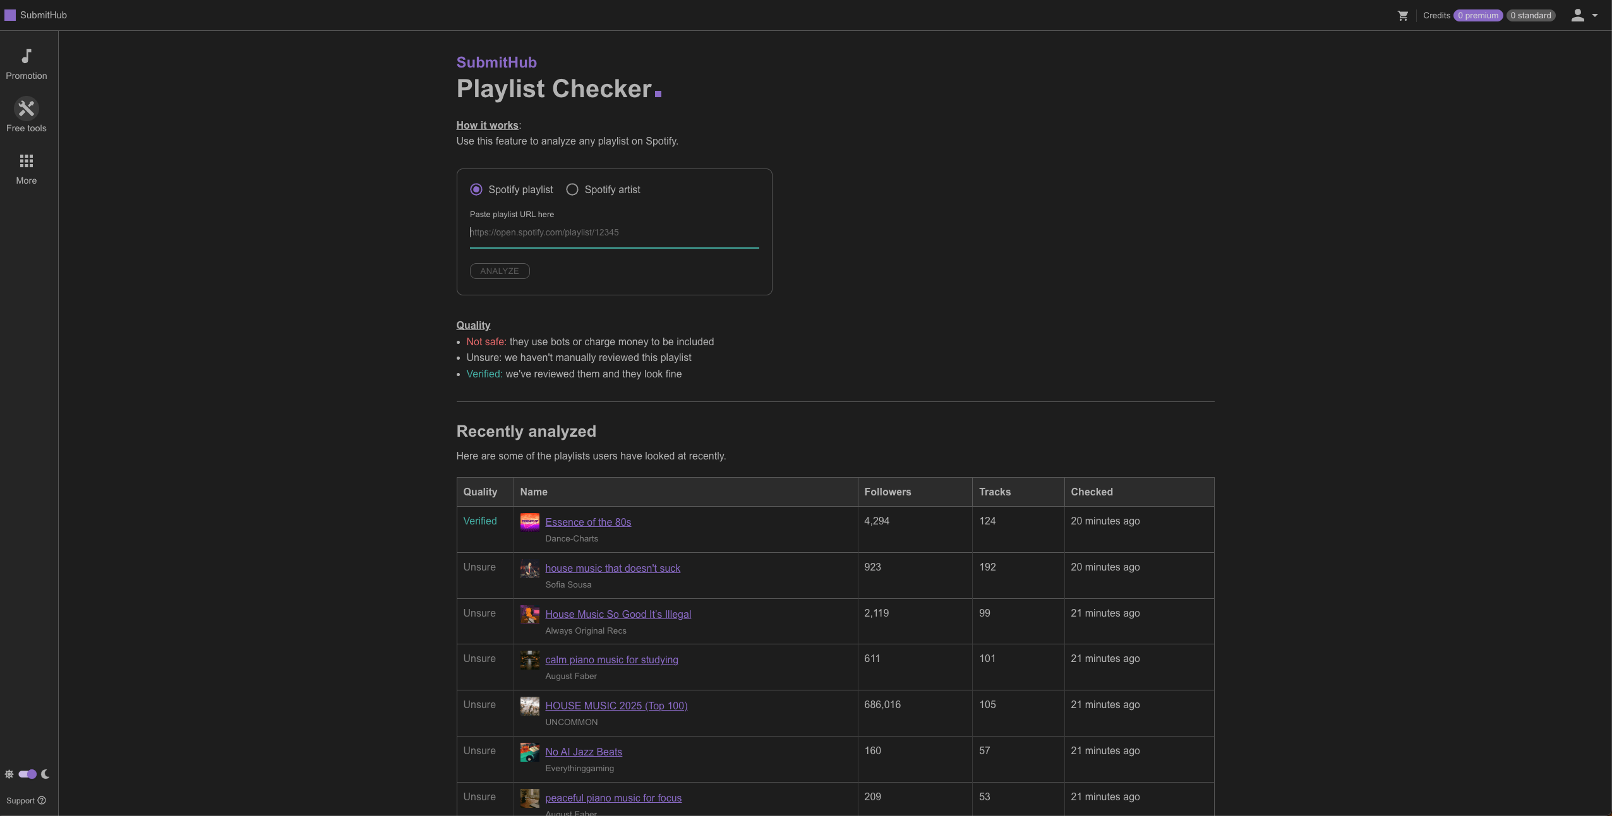Click the sun light-mode icon
The height and width of the screenshot is (816, 1612).
(x=9, y=774)
